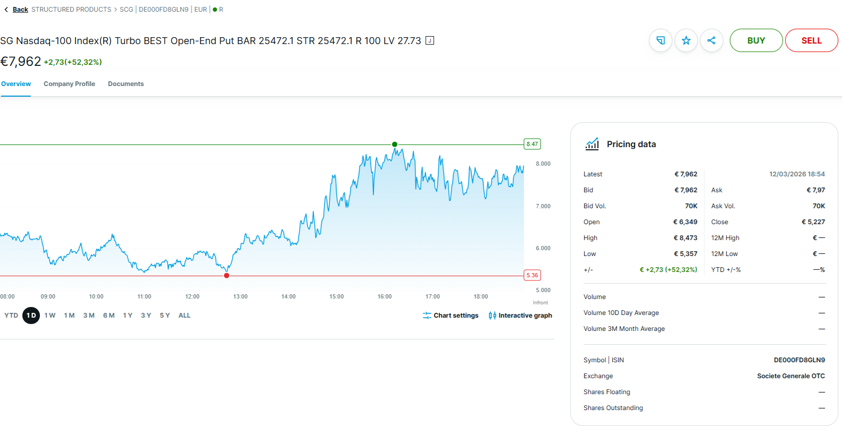
Task: Click the 8.47 high price label
Action: coord(532,144)
